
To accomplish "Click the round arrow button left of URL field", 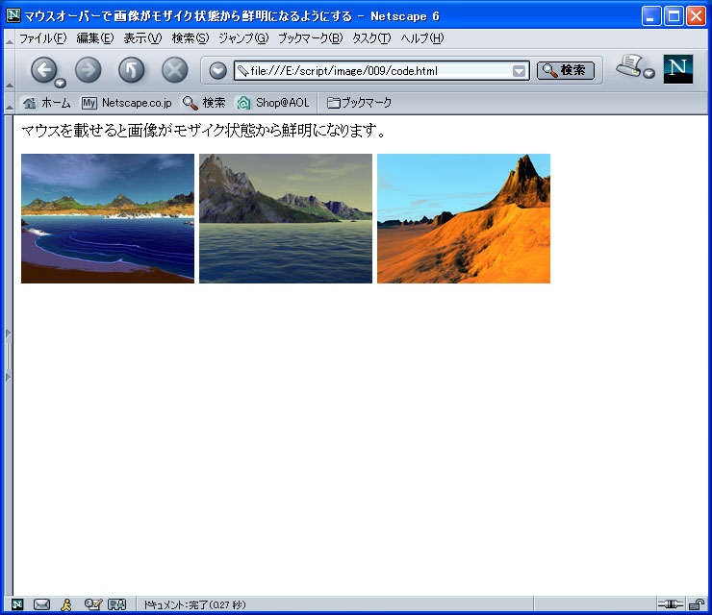I will tap(218, 71).
